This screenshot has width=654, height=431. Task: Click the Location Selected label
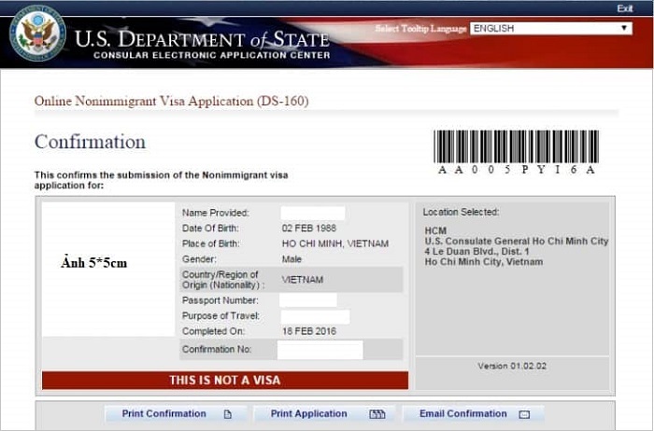tap(461, 212)
